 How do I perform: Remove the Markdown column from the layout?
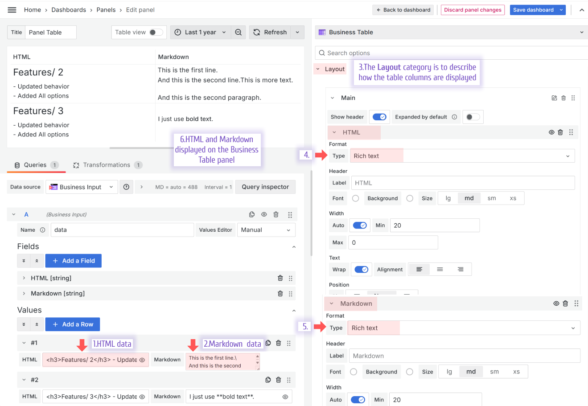565,303
